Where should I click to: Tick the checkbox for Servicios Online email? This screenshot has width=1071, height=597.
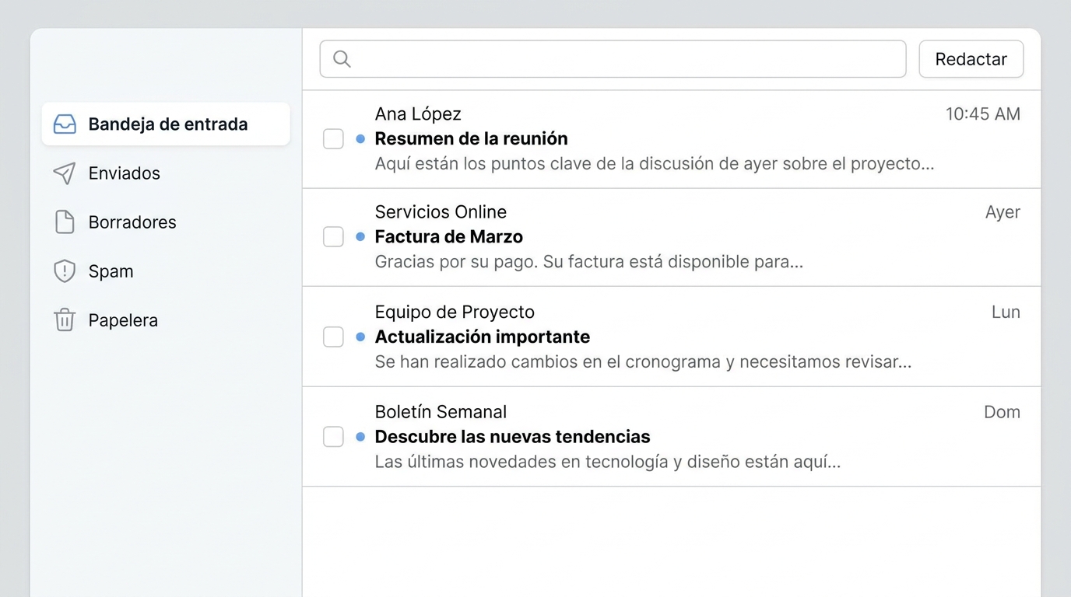[x=333, y=237]
